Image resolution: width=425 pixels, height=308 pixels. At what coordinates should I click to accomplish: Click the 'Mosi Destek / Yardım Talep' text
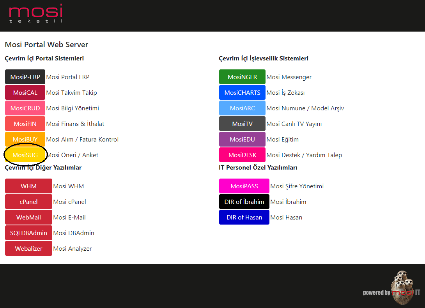304,155
